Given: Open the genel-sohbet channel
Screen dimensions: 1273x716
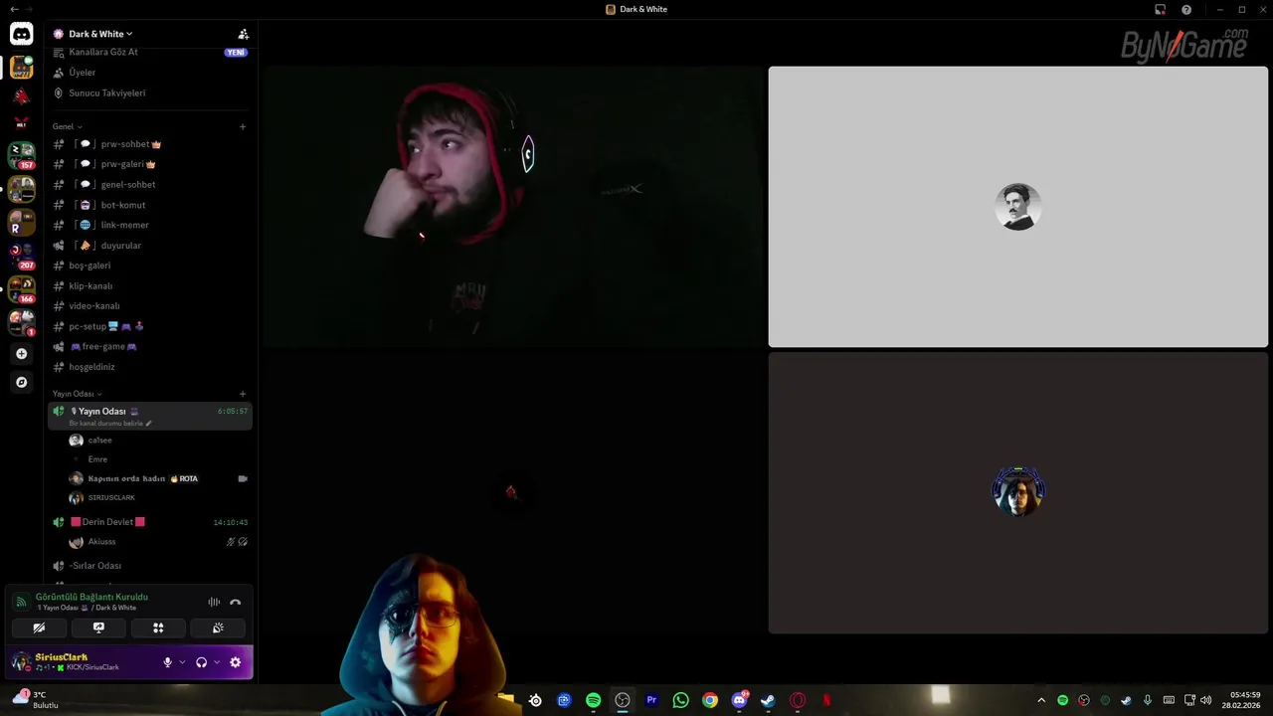Looking at the screenshot, I should coord(149,184).
